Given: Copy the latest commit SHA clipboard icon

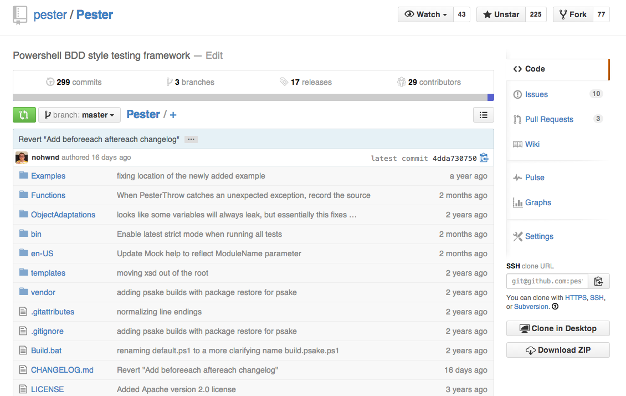Looking at the screenshot, I should [484, 158].
